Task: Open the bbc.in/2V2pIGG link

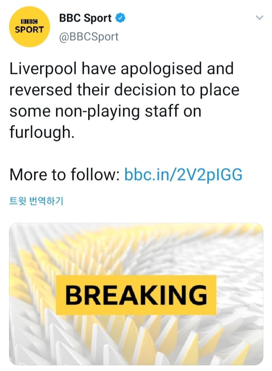Action: point(183,175)
